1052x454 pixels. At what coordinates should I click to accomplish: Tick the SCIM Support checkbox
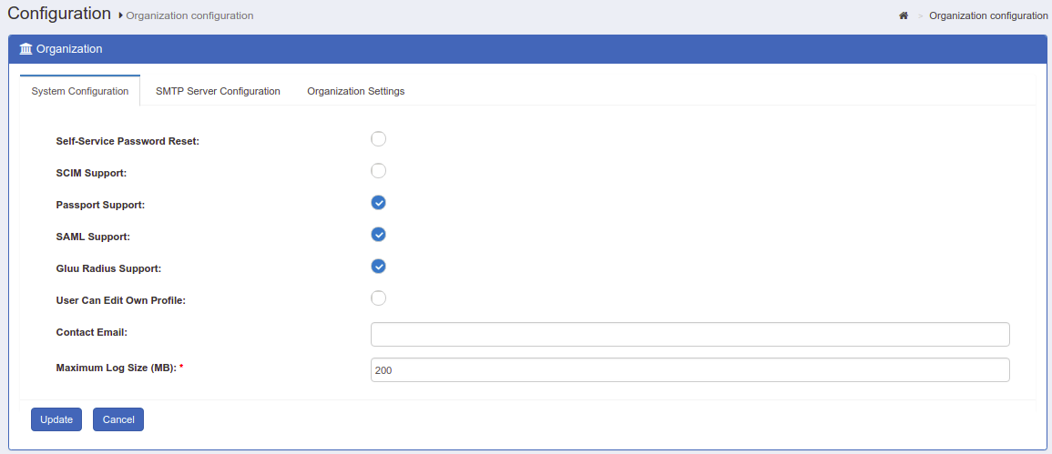pos(379,171)
